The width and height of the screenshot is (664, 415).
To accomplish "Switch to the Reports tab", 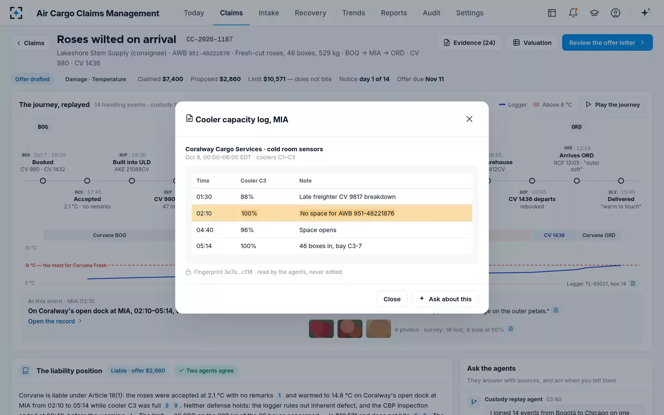I will click(394, 13).
